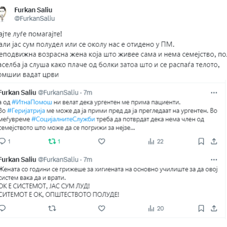The image size is (227, 227).
Task: Open more options on second threaded tweet
Action: [214, 160]
